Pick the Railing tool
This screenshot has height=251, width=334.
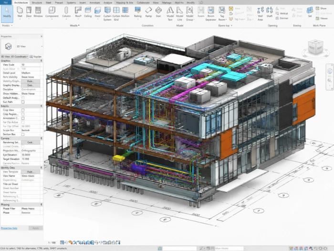pos(137,12)
